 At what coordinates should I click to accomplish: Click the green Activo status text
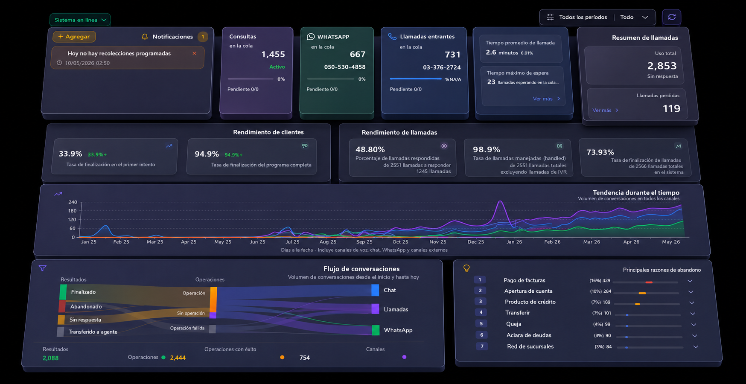(x=277, y=67)
